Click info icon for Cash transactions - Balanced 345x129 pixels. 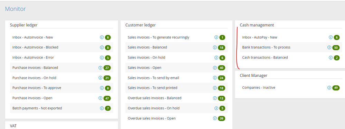(x=330, y=57)
